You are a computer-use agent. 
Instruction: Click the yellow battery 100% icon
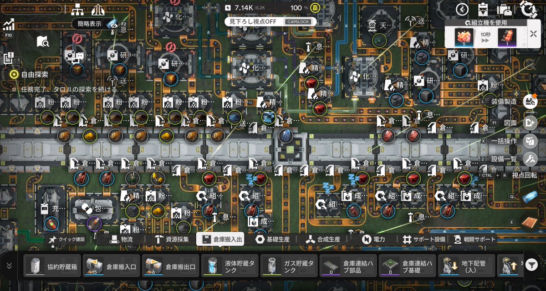[x=315, y=8]
